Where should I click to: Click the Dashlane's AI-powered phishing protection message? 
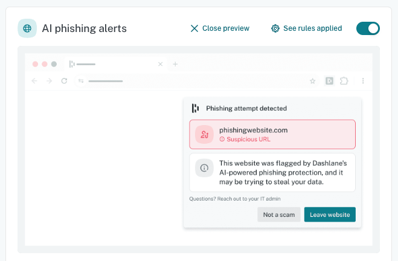[x=283, y=172]
